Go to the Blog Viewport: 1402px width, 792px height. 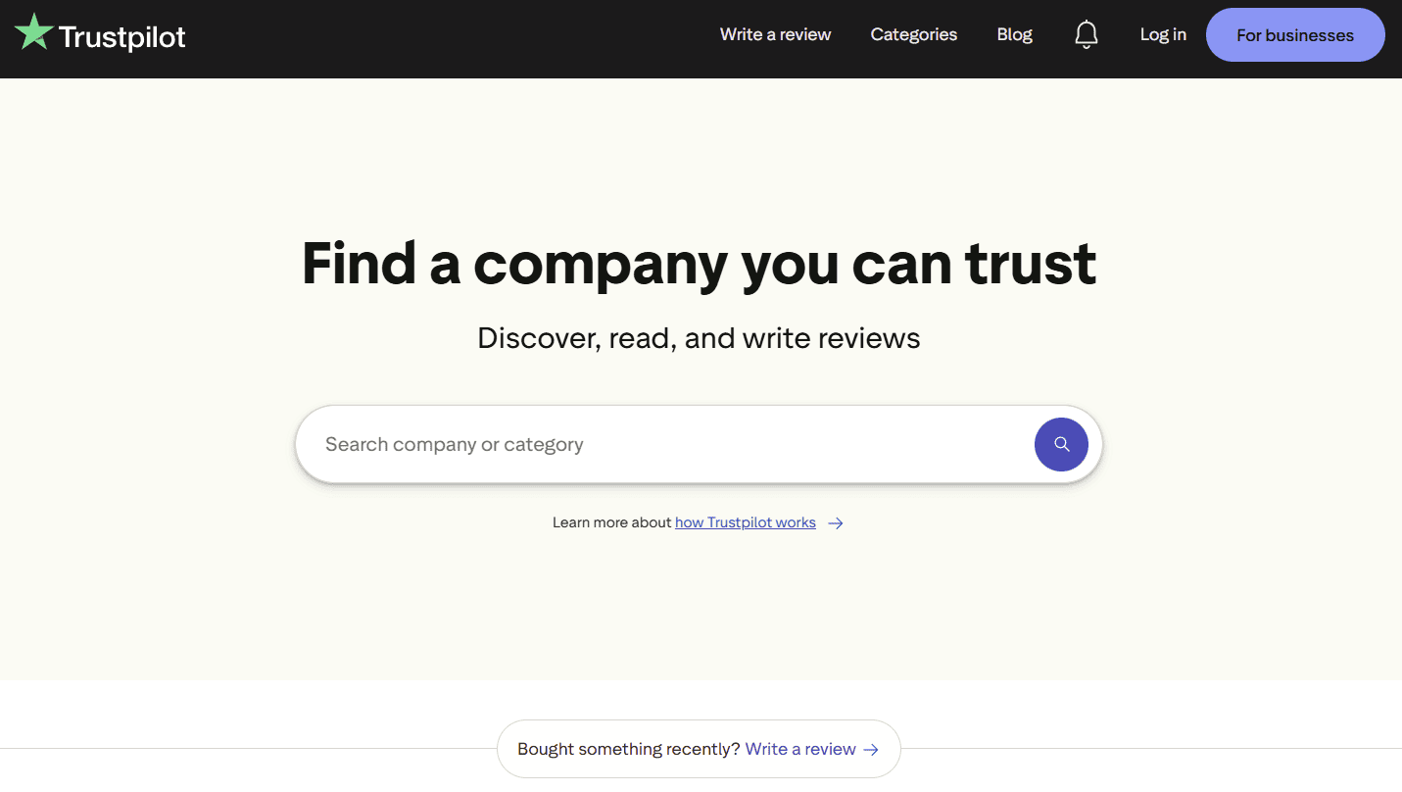pyautogui.click(x=1014, y=34)
